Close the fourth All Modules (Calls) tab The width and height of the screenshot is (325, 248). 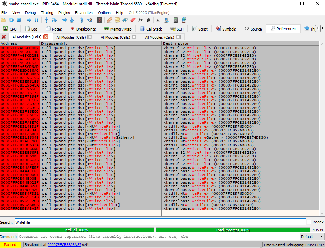point(178,37)
